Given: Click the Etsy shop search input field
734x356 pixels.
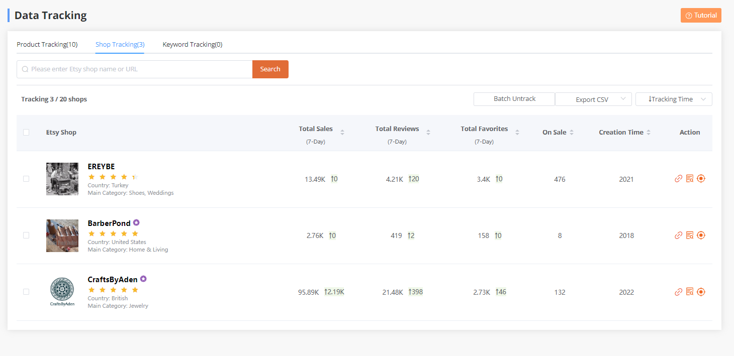Looking at the screenshot, I should pyautogui.click(x=136, y=69).
